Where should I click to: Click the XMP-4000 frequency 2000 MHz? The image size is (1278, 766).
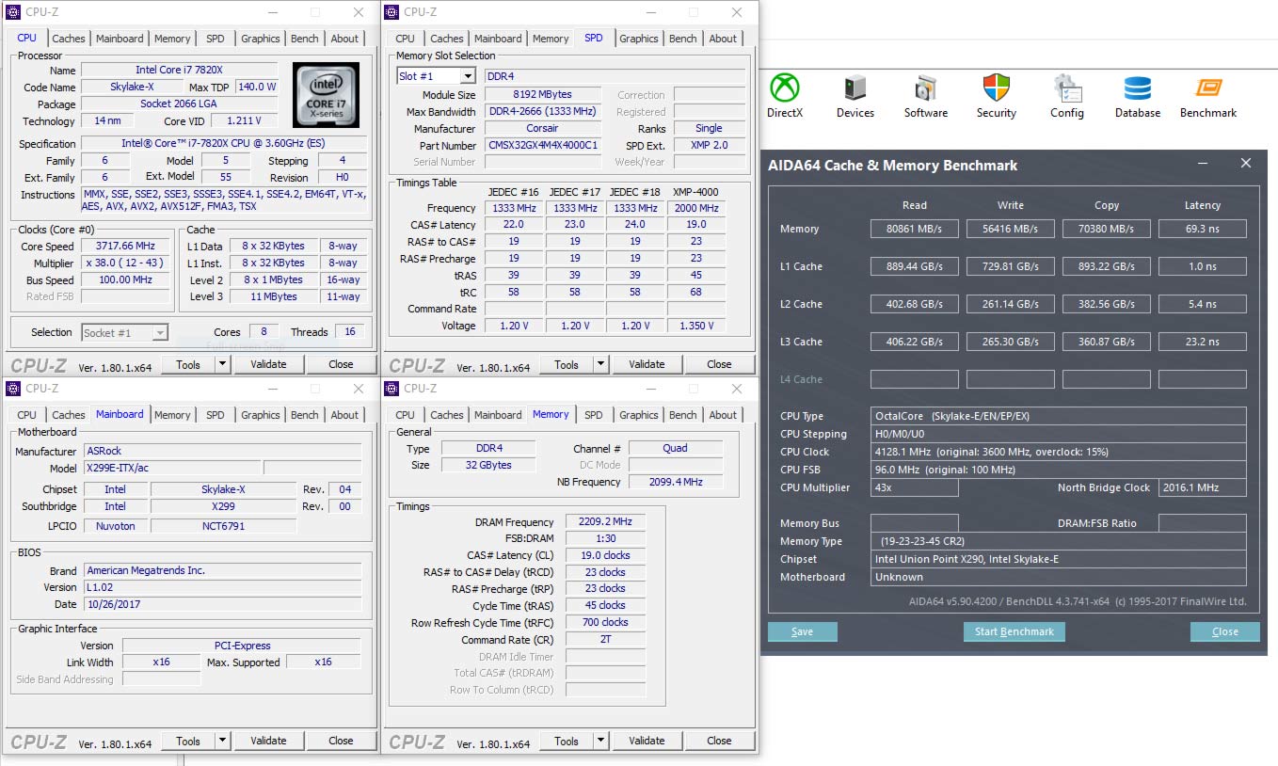[x=695, y=208]
